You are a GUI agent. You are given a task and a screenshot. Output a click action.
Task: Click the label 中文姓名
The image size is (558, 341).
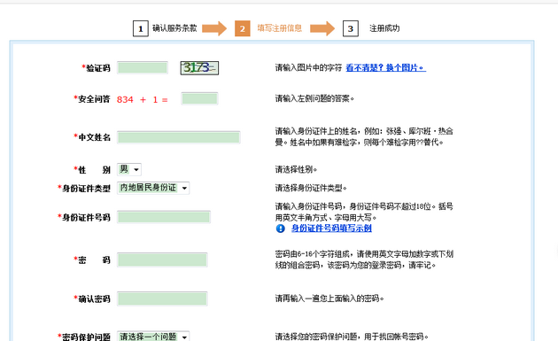[x=94, y=137]
